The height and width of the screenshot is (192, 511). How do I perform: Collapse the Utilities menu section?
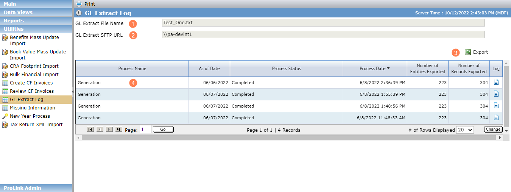(x=36, y=29)
